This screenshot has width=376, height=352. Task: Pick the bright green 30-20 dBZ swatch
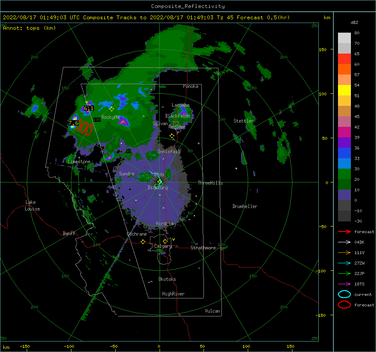(344, 174)
